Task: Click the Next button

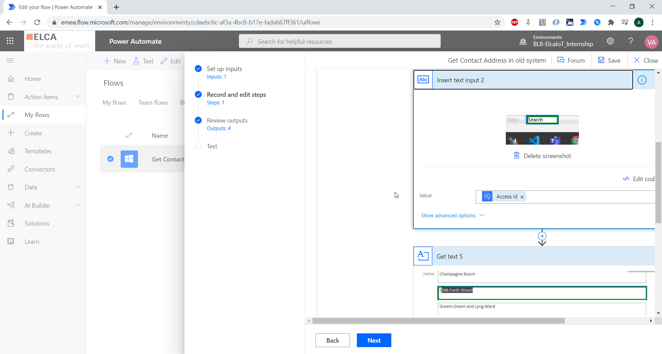Action: [374, 340]
